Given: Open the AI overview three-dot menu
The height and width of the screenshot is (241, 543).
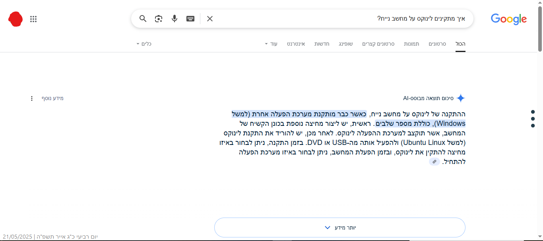Looking at the screenshot, I should pos(32,98).
